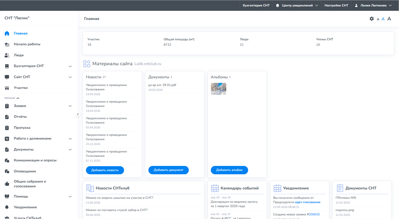This screenshot has height=219, width=399.
Task: Click the people icon next to Люди
Action: pyautogui.click(x=7, y=55)
